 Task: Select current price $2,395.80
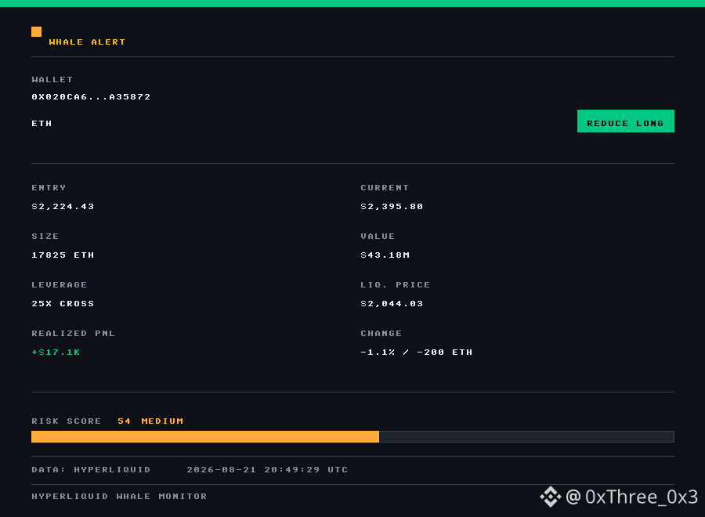(x=392, y=206)
